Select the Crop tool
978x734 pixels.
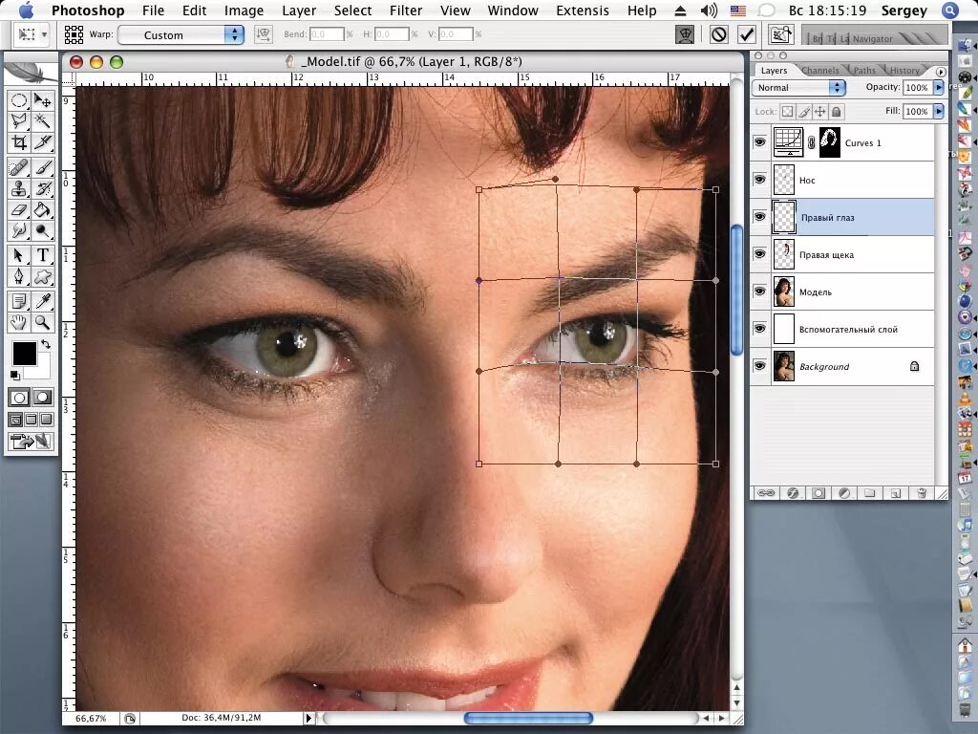pos(19,142)
